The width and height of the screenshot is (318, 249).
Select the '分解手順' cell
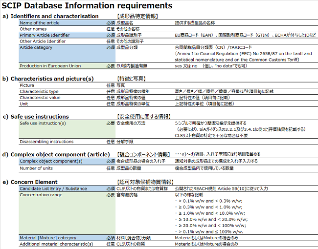point(125,142)
